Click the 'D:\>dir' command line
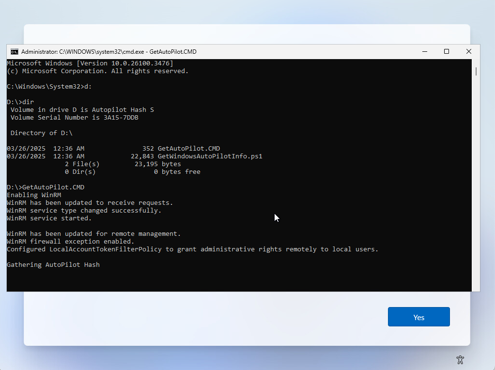The width and height of the screenshot is (495, 370). [x=20, y=102]
